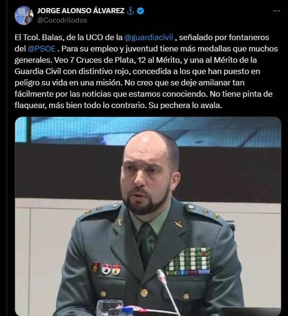
Task: Click the tweet text beginning 'El Tcol. Balas'
Action: [147, 71]
